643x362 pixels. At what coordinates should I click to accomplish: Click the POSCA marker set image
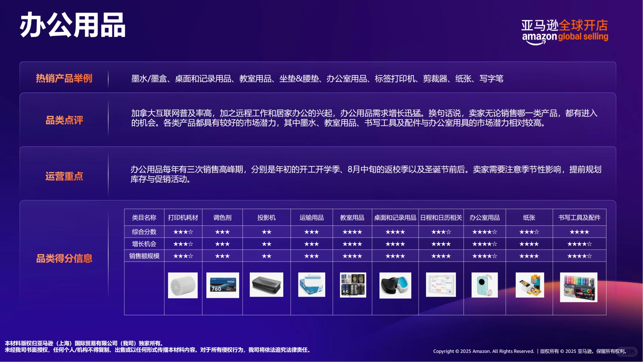point(578,285)
